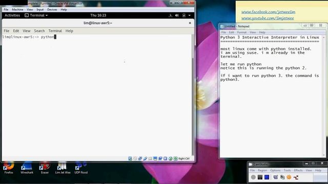Click Notepad heading 'Python 3 Interactive Interpreter in Linux'
Viewport: 328px width, 184px height.
(x=270, y=37)
